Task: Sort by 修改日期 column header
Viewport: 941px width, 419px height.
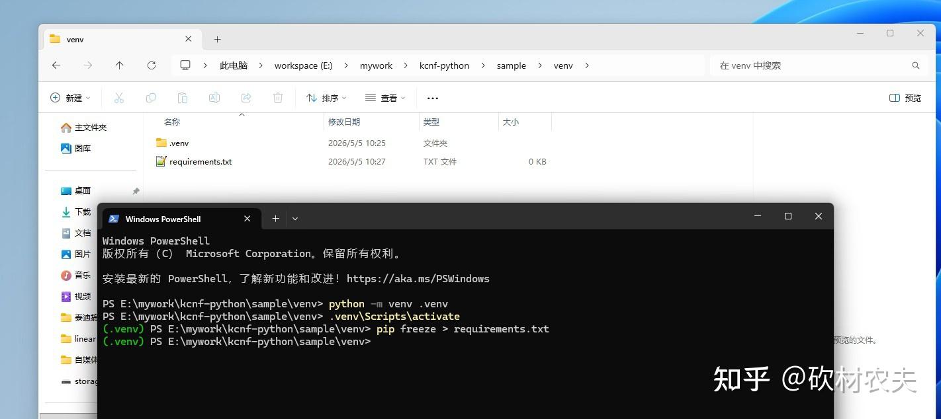Action: click(x=344, y=122)
